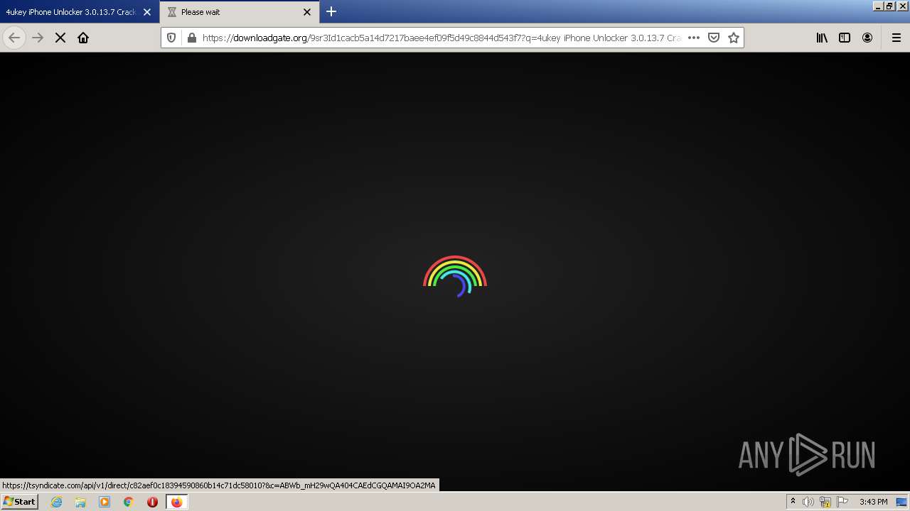This screenshot has width=910, height=511.
Task: Open page actions three-dot menu
Action: tap(694, 38)
